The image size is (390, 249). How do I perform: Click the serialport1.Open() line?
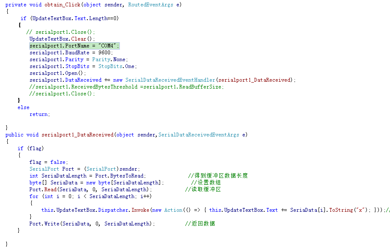[x=58, y=73]
